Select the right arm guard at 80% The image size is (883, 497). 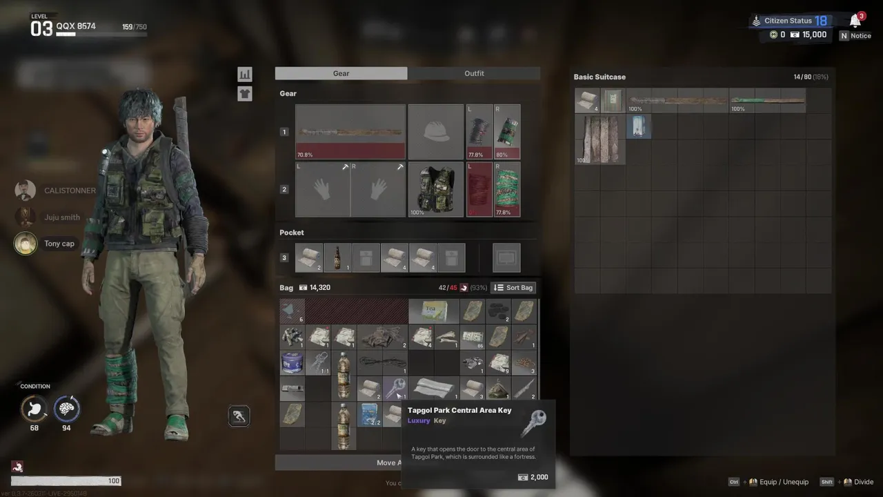507,132
